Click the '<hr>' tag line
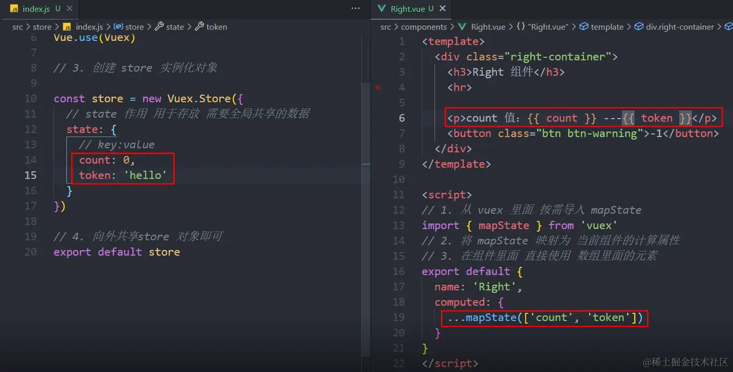 tap(460, 87)
